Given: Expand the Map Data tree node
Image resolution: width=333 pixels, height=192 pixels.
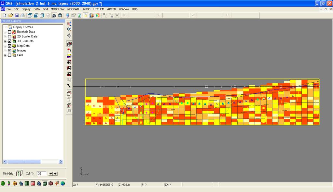Looking at the screenshot, I should coord(5,46).
